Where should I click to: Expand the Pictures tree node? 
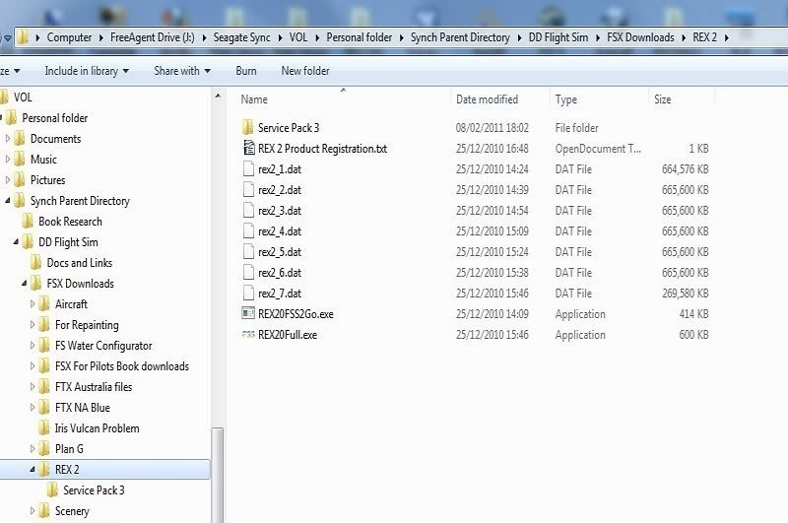click(8, 179)
